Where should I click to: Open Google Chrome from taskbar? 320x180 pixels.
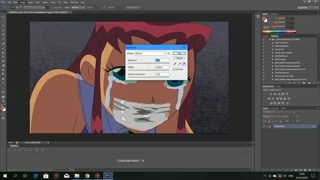pyautogui.click(x=87, y=175)
